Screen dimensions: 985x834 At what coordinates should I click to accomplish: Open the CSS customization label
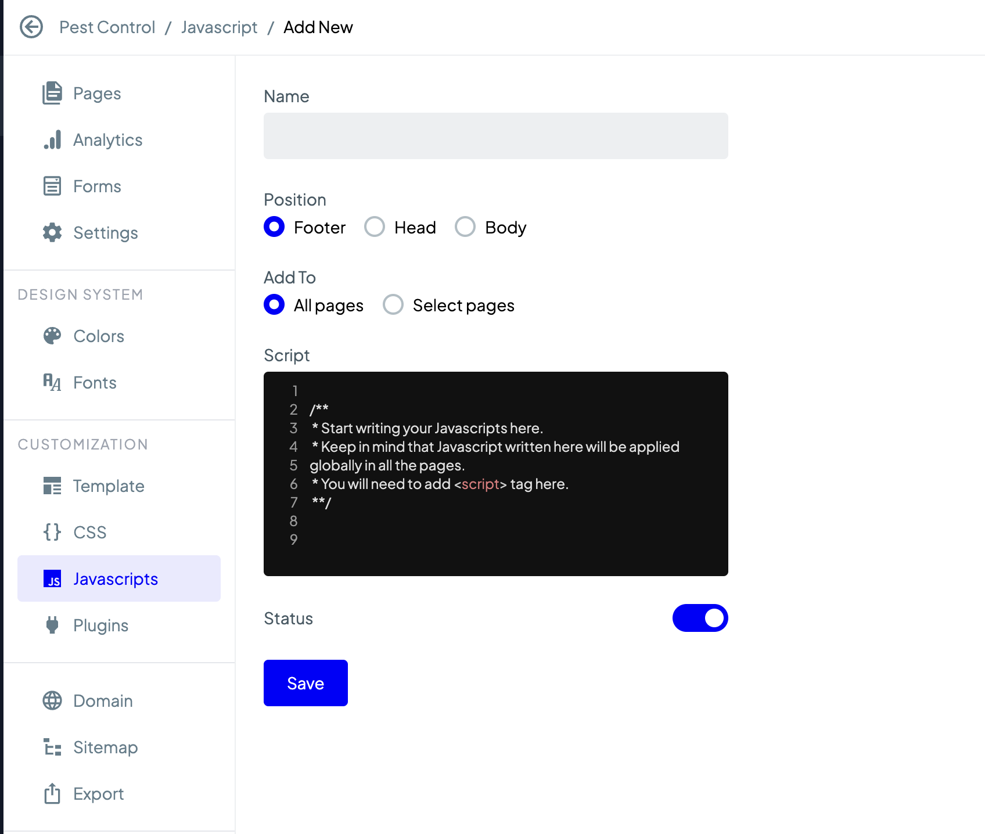click(x=90, y=533)
